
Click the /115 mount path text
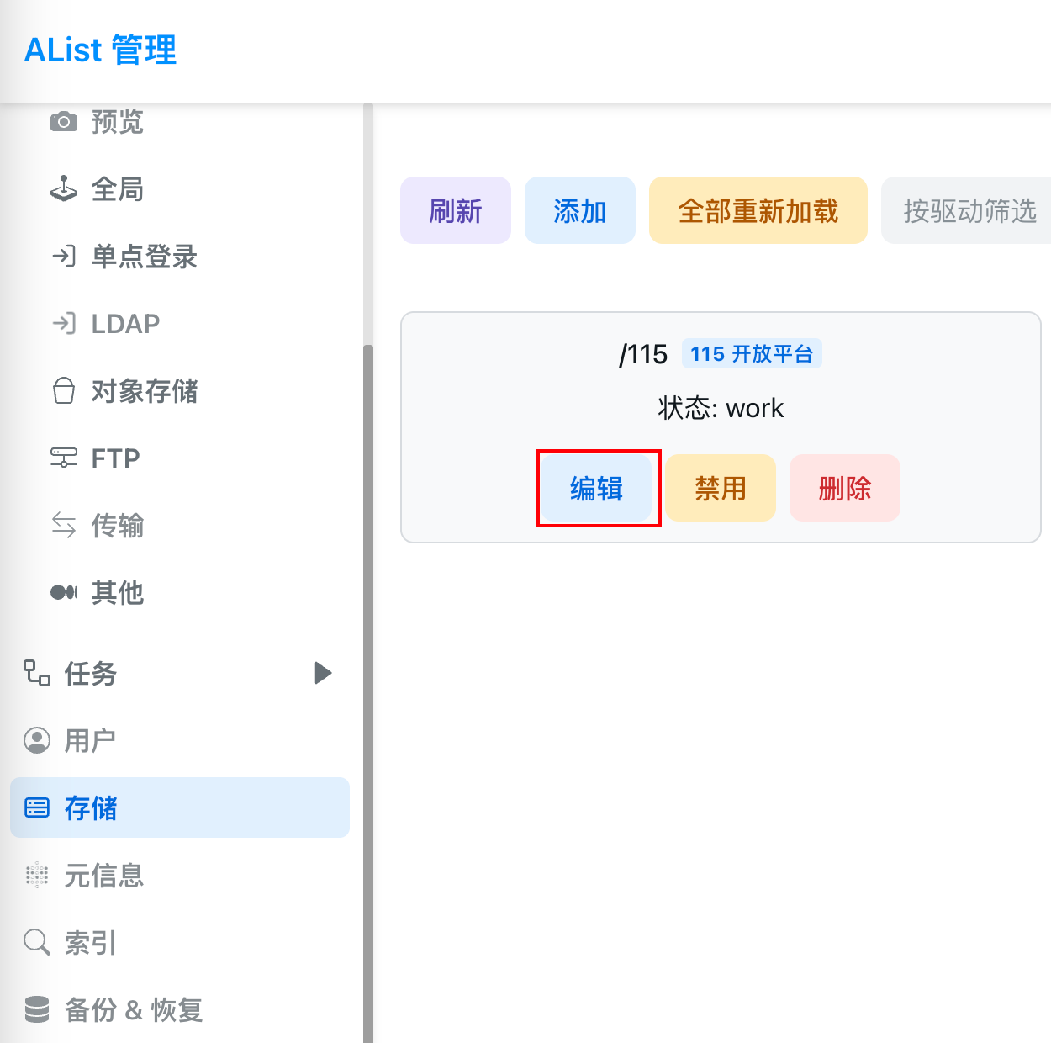coord(643,354)
